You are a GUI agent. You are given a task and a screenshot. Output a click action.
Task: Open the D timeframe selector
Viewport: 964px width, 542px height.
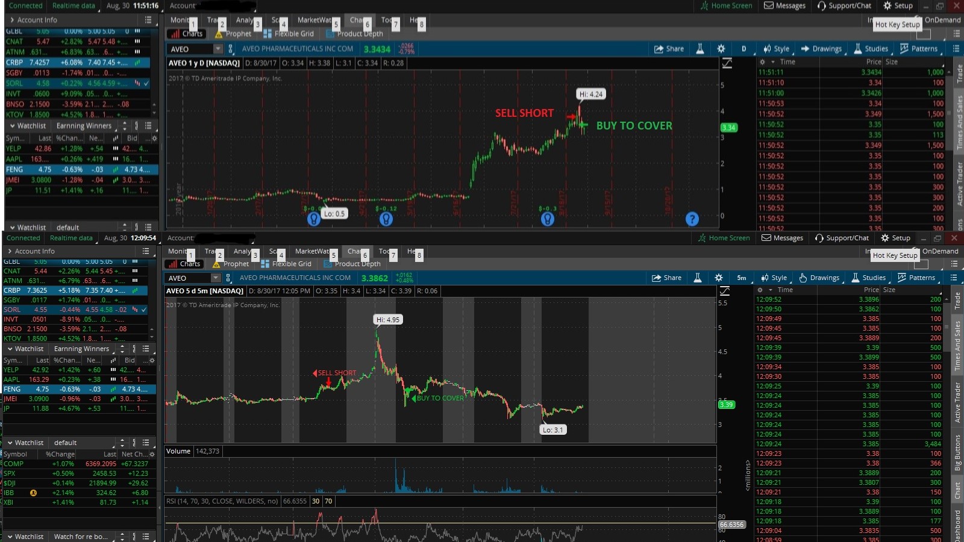(743, 49)
